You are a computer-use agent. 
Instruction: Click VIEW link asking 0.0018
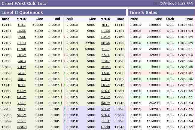(105, 109)
